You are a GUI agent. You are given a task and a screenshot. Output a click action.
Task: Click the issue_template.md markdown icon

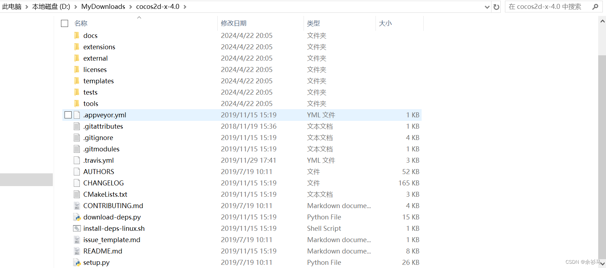click(x=77, y=240)
